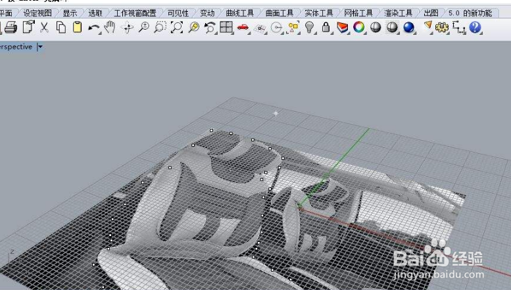Switch to the 可见性 tab

(178, 13)
